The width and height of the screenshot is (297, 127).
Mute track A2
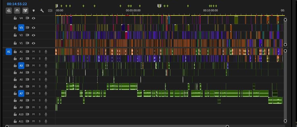coord(34,59)
